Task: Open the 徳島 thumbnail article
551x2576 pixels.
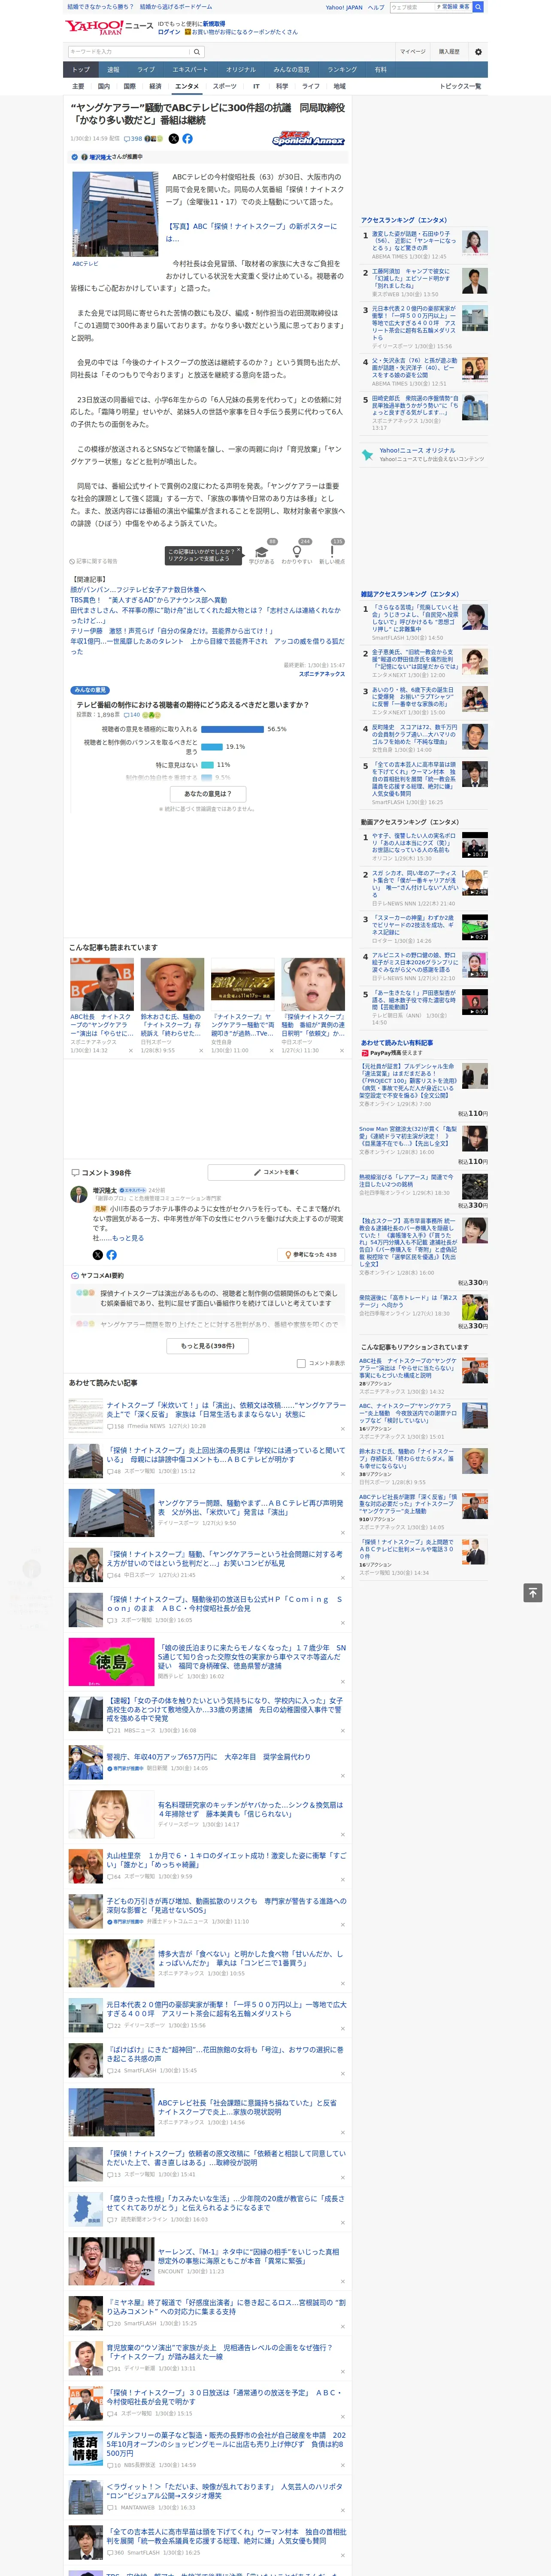Action: tap(111, 1662)
